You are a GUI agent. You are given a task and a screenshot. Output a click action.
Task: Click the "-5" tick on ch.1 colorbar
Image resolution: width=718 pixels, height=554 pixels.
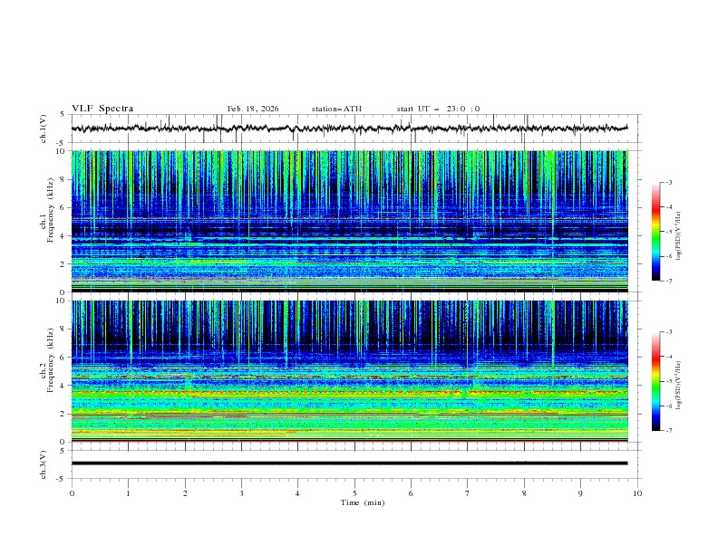click(x=669, y=232)
